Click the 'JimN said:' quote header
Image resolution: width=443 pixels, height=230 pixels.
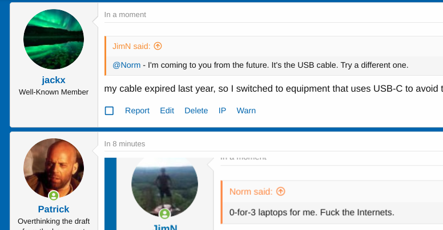coord(132,46)
